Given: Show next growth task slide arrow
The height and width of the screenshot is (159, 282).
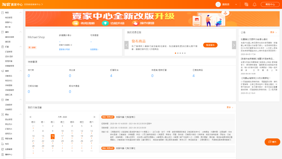Looking at the screenshot, I should point(234,45).
